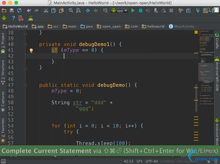Click the Make Project binary-arrow icon
Screen dimensions: 220x164
(105, 10)
